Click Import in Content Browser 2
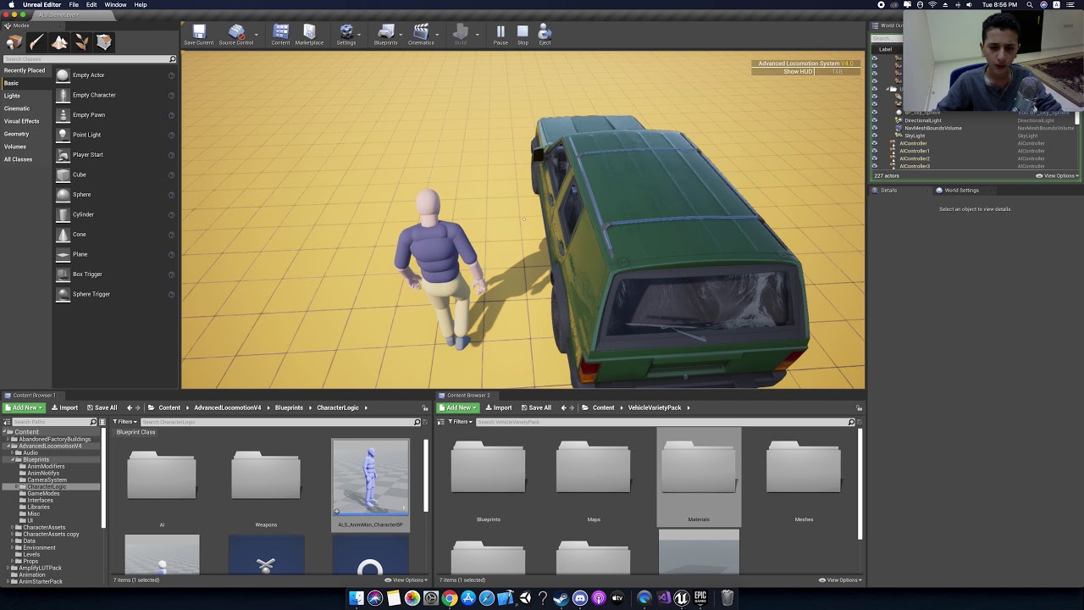 click(498, 408)
